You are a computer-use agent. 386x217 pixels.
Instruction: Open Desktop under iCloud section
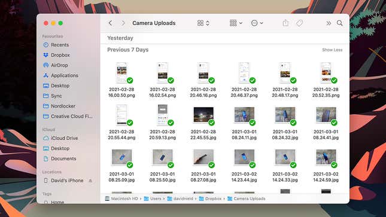coord(56,149)
